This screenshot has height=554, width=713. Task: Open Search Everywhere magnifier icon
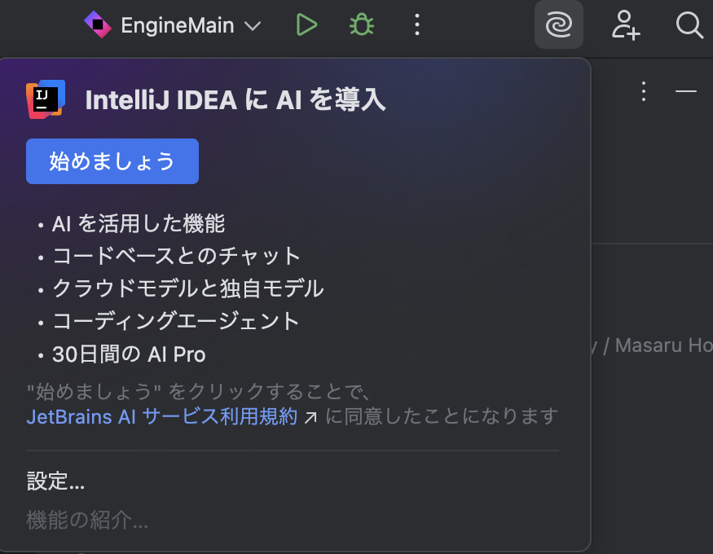point(689,25)
